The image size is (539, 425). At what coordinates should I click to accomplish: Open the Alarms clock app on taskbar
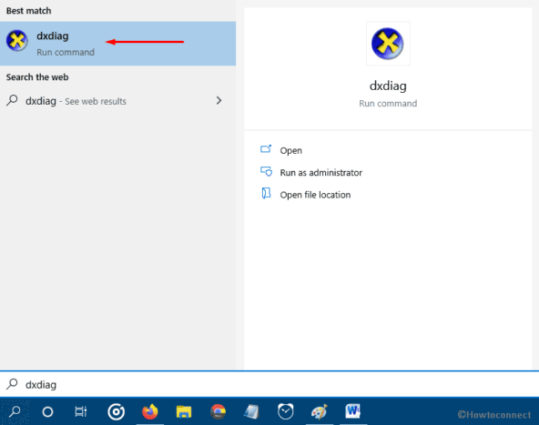(x=285, y=411)
